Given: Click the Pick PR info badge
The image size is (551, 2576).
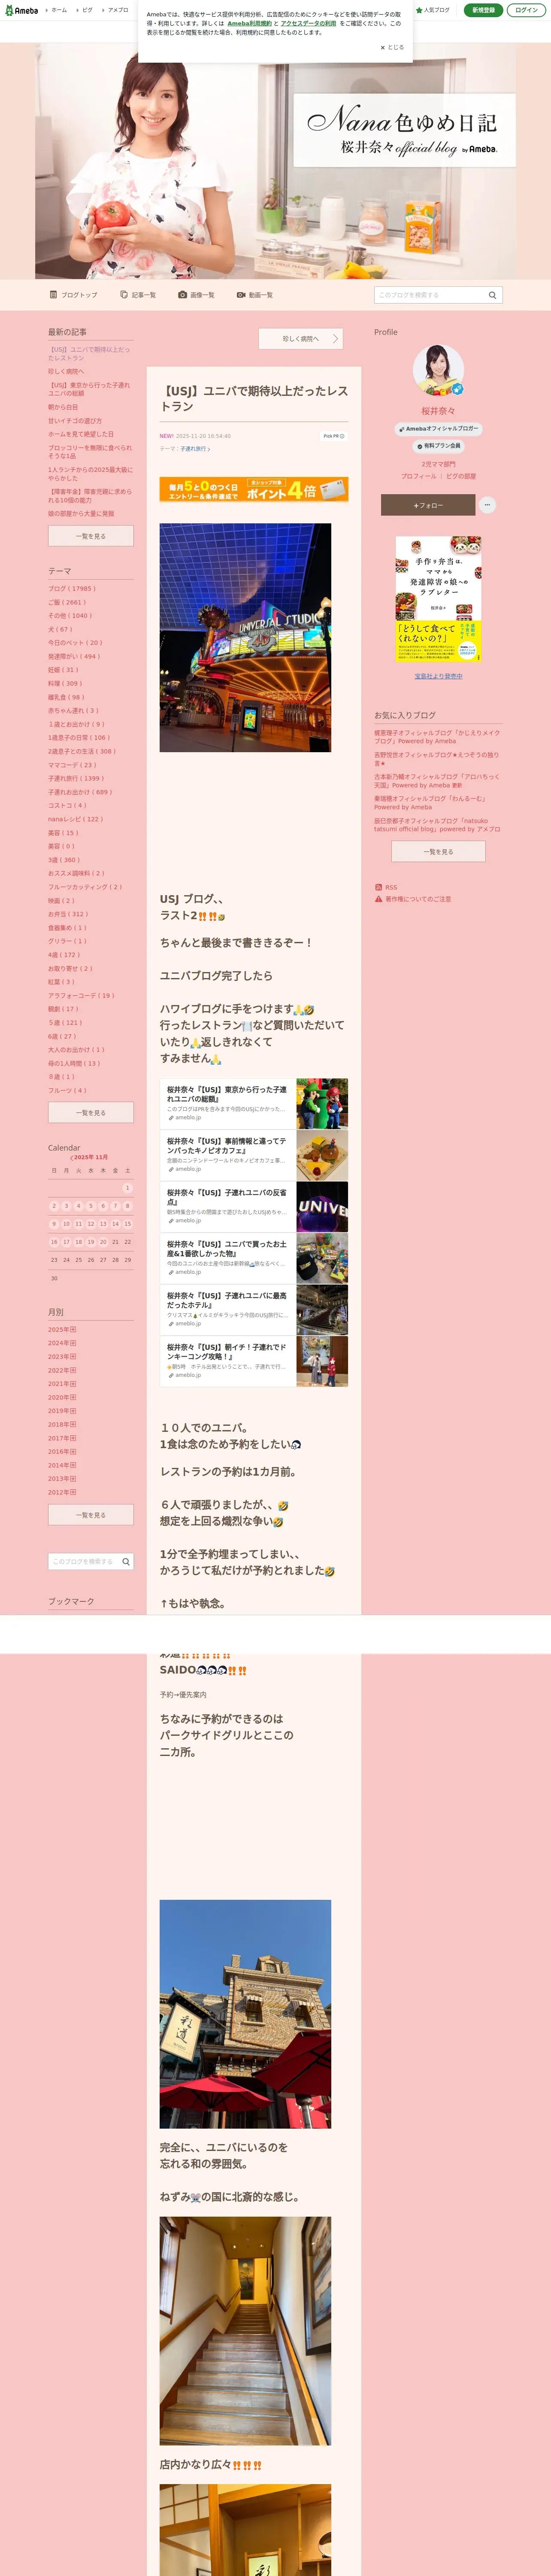Looking at the screenshot, I should tap(334, 436).
